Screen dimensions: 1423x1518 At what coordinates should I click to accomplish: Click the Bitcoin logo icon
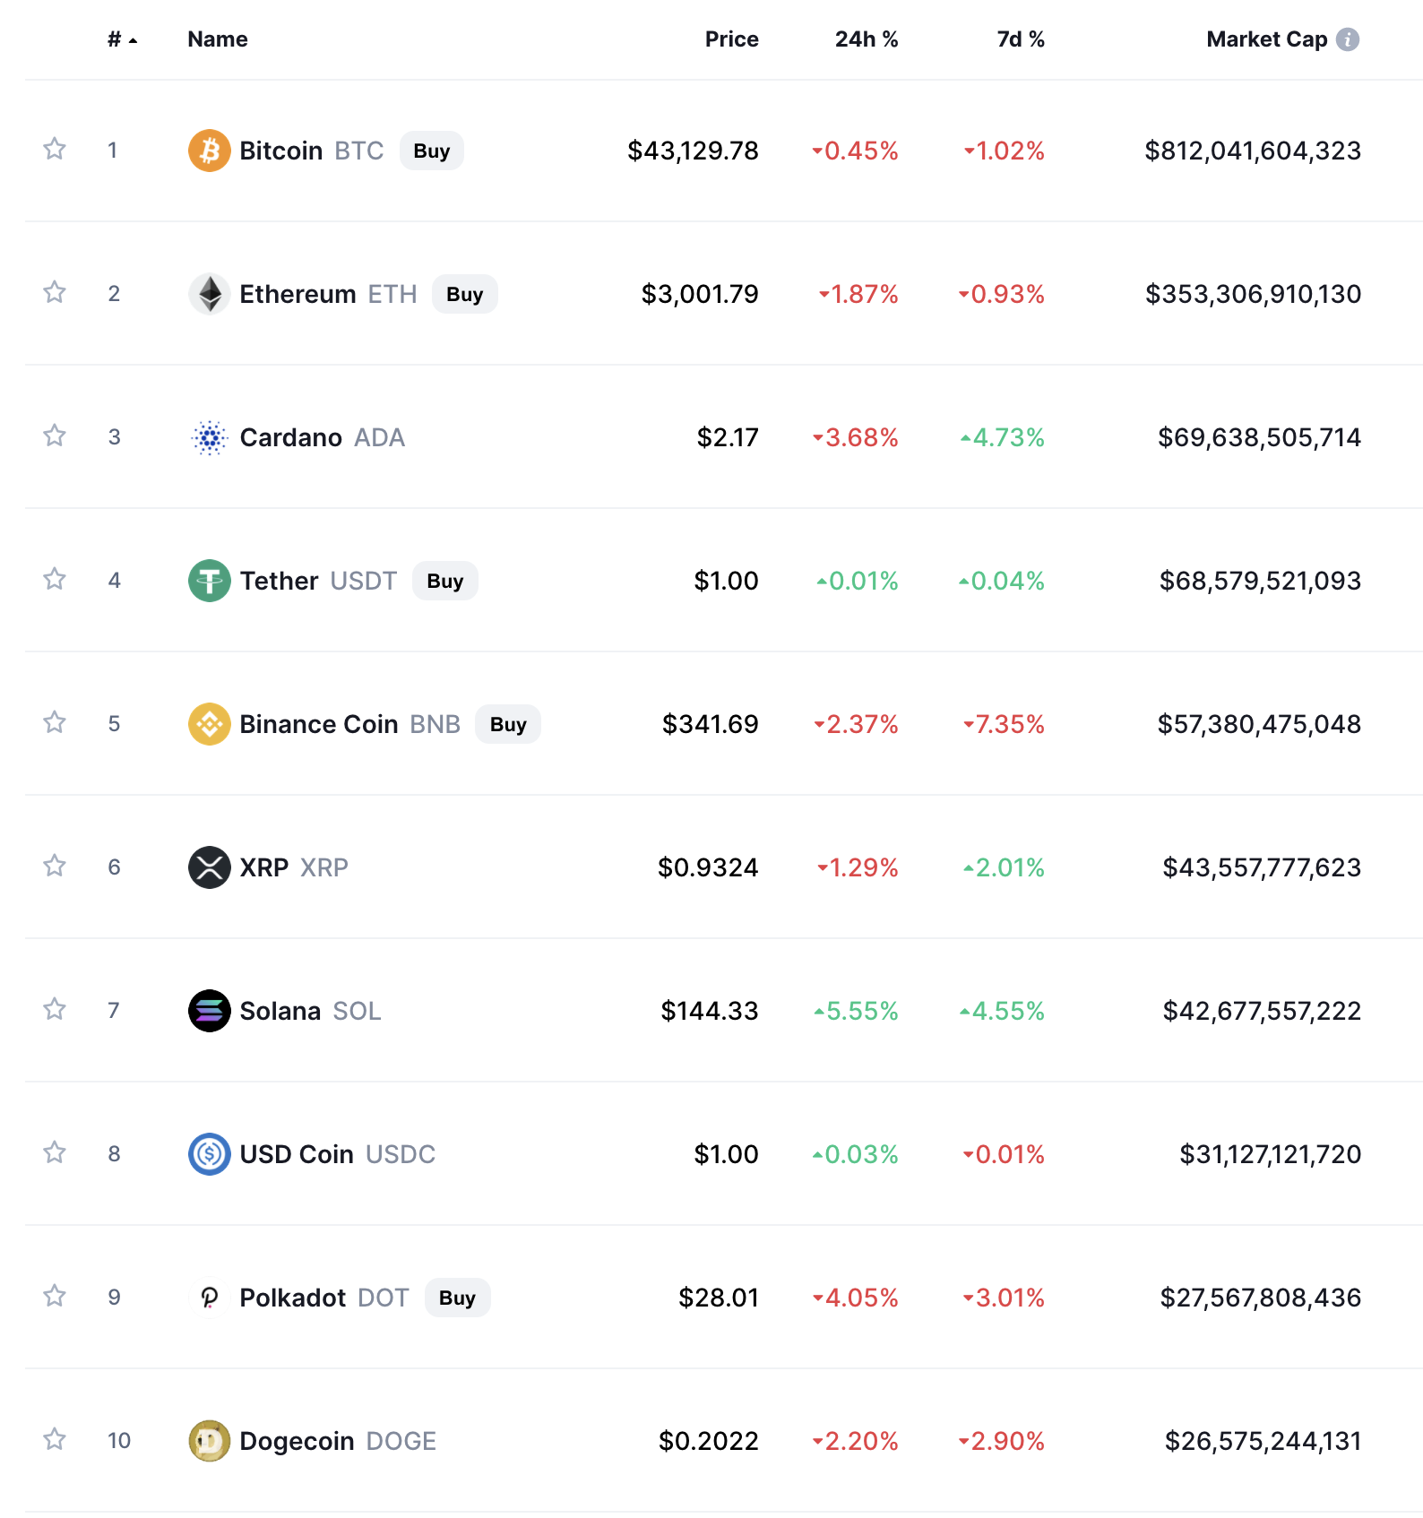[x=209, y=151]
